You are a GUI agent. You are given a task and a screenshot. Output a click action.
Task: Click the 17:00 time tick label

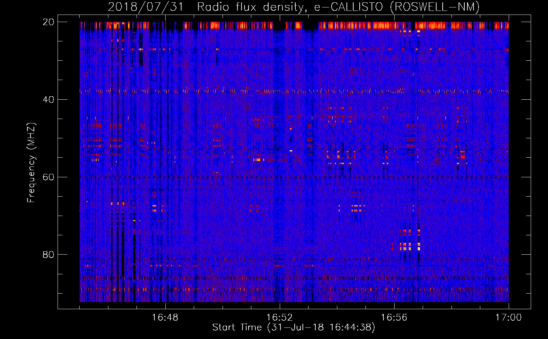509,318
